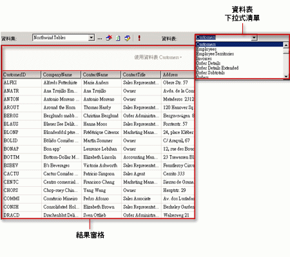Click the list scrollbar down arrow

(x=286, y=76)
